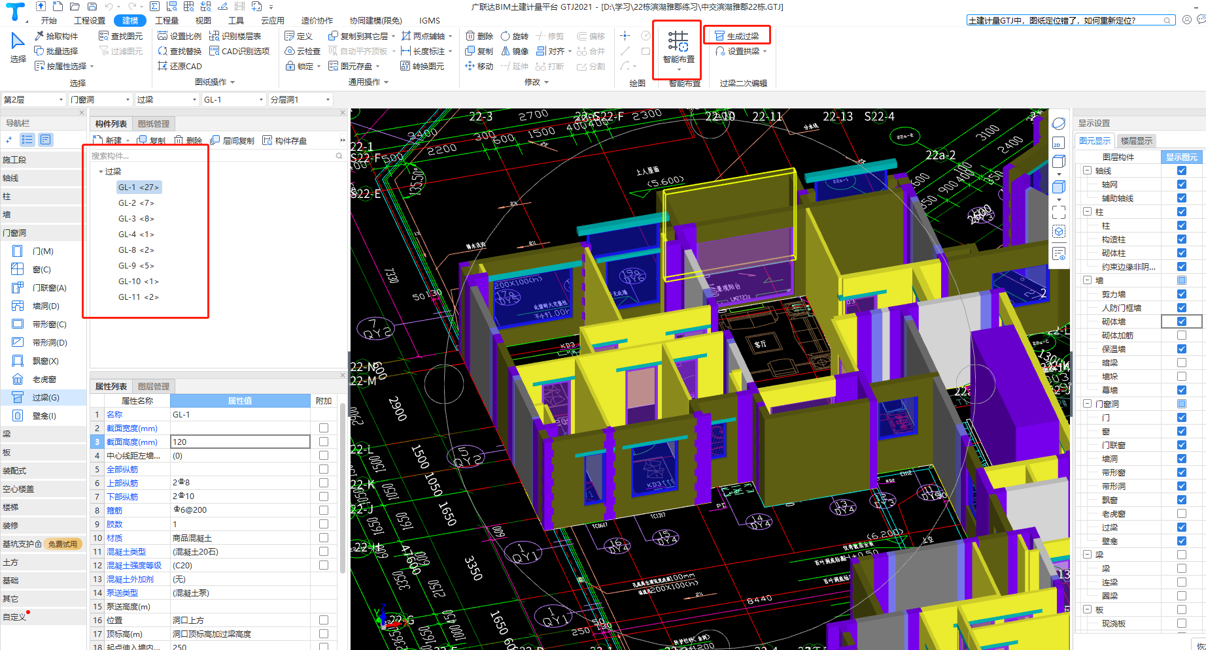The image size is (1206, 650).
Task: Toggle 剪力墙 display checkbox
Action: coord(1181,294)
